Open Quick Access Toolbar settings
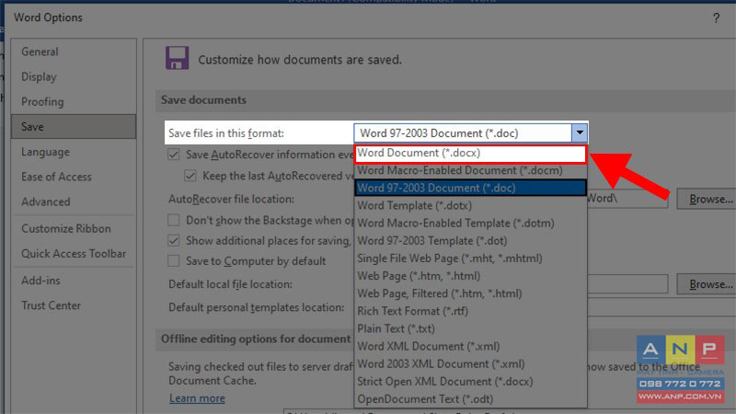This screenshot has height=414, width=736. (74, 254)
